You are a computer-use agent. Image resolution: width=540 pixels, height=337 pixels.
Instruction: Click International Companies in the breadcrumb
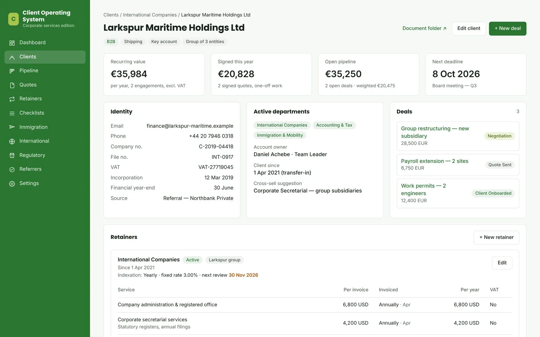coord(150,15)
